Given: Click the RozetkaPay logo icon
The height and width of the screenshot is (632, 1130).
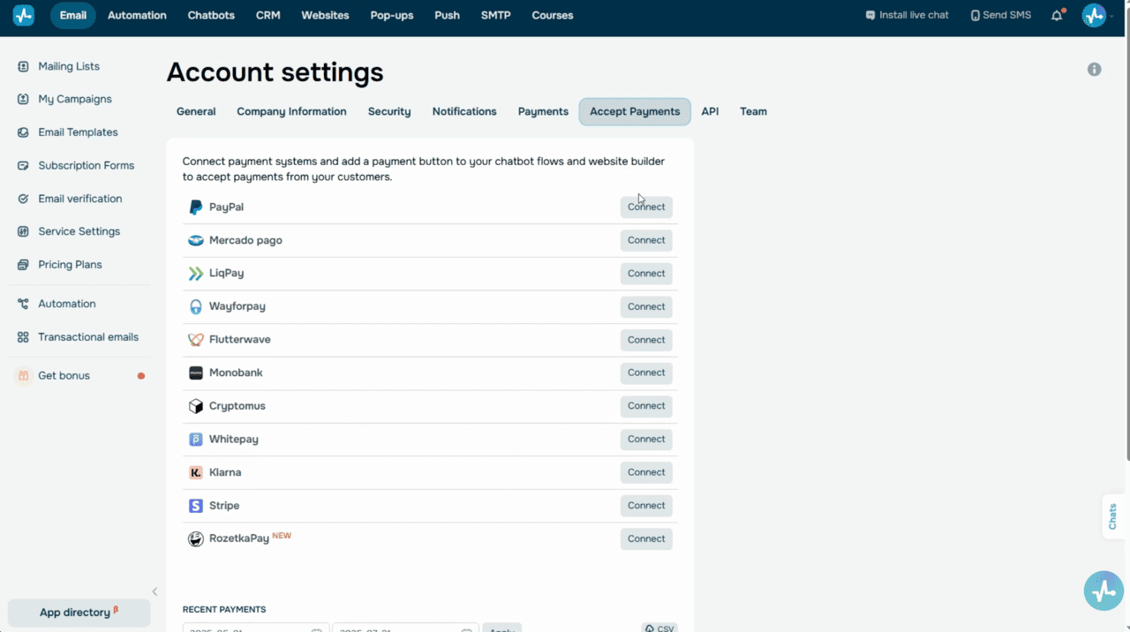Looking at the screenshot, I should pos(196,539).
